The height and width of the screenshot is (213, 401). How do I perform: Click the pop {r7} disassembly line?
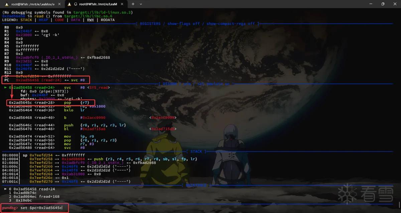[51, 102]
